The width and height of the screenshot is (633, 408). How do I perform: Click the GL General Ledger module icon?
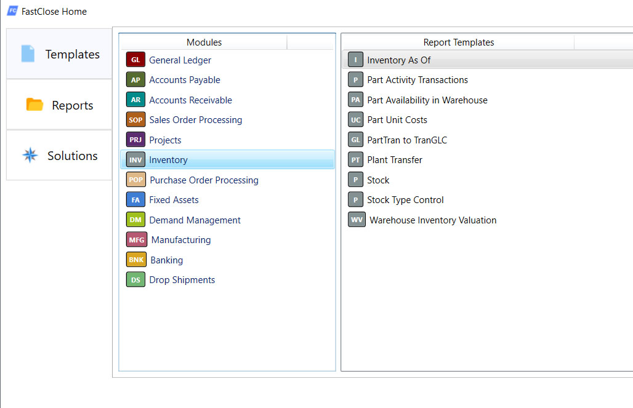click(135, 60)
